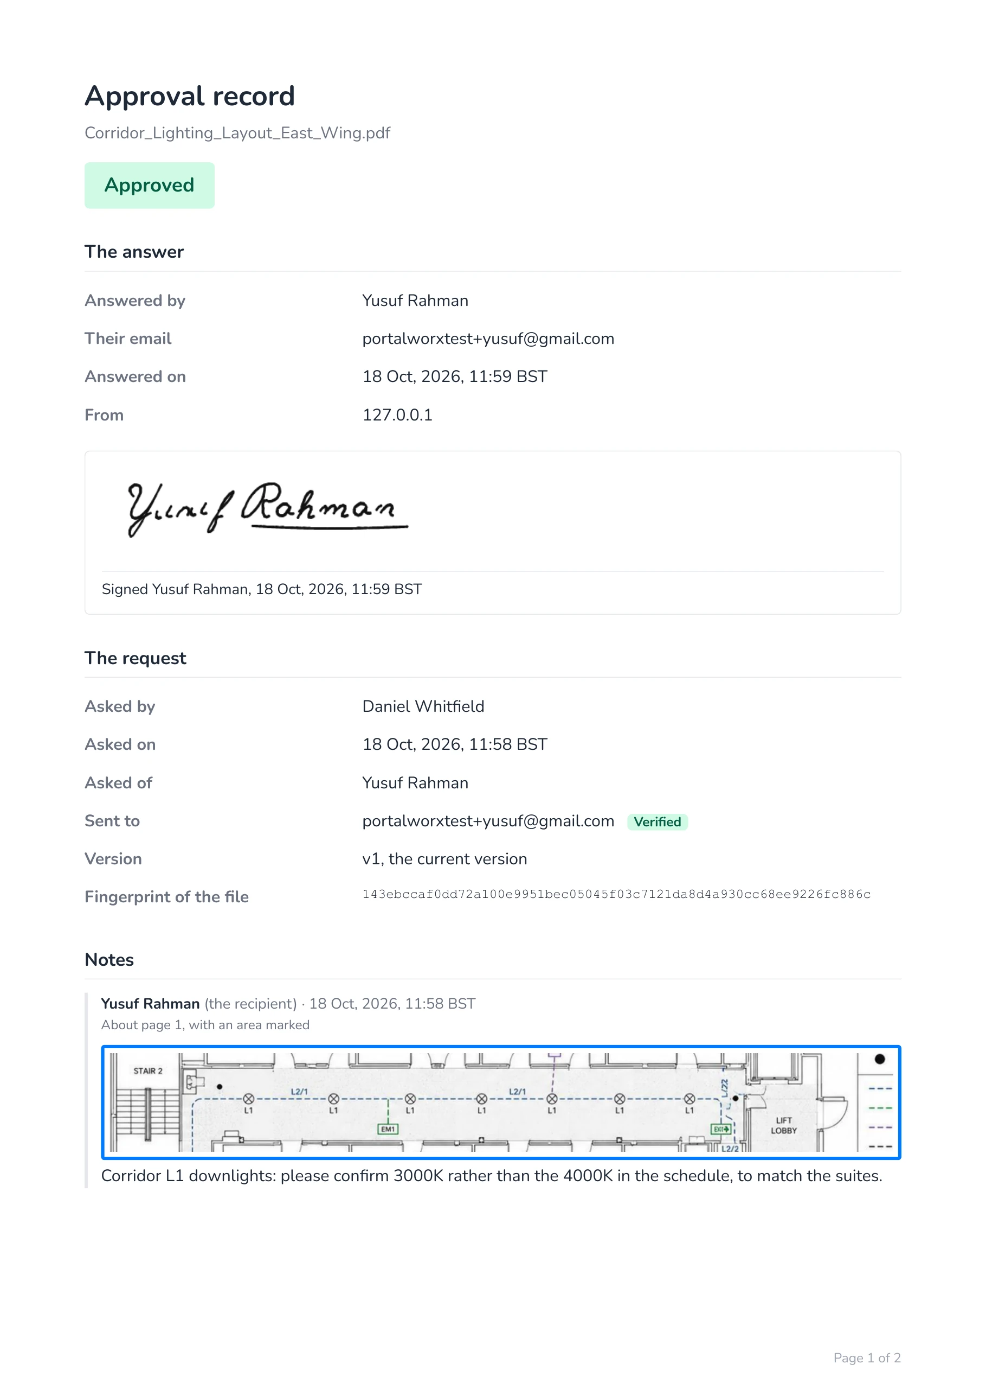This screenshot has width=986, height=1396.
Task: Select the Fingerprint of the file label
Action: click(x=167, y=897)
